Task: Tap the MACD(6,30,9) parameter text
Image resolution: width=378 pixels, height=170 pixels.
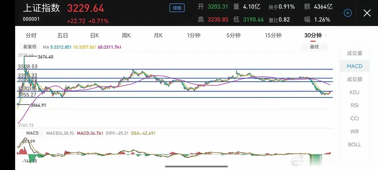Action: pos(61,133)
